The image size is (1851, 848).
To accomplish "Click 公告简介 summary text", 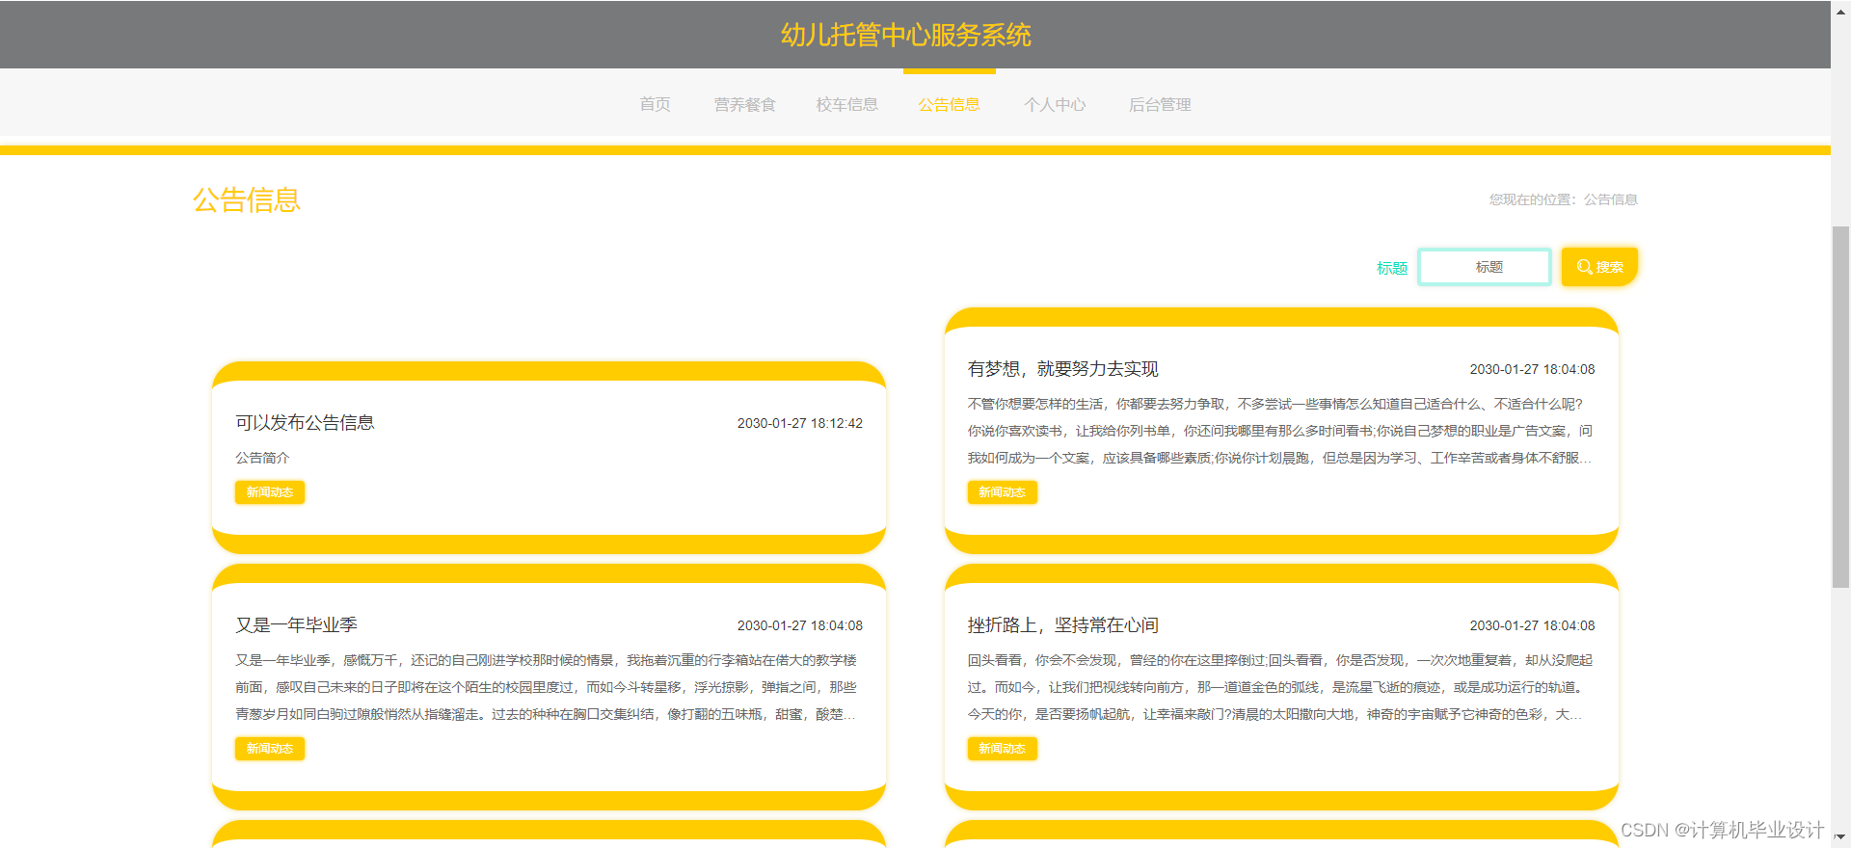I will [262, 458].
